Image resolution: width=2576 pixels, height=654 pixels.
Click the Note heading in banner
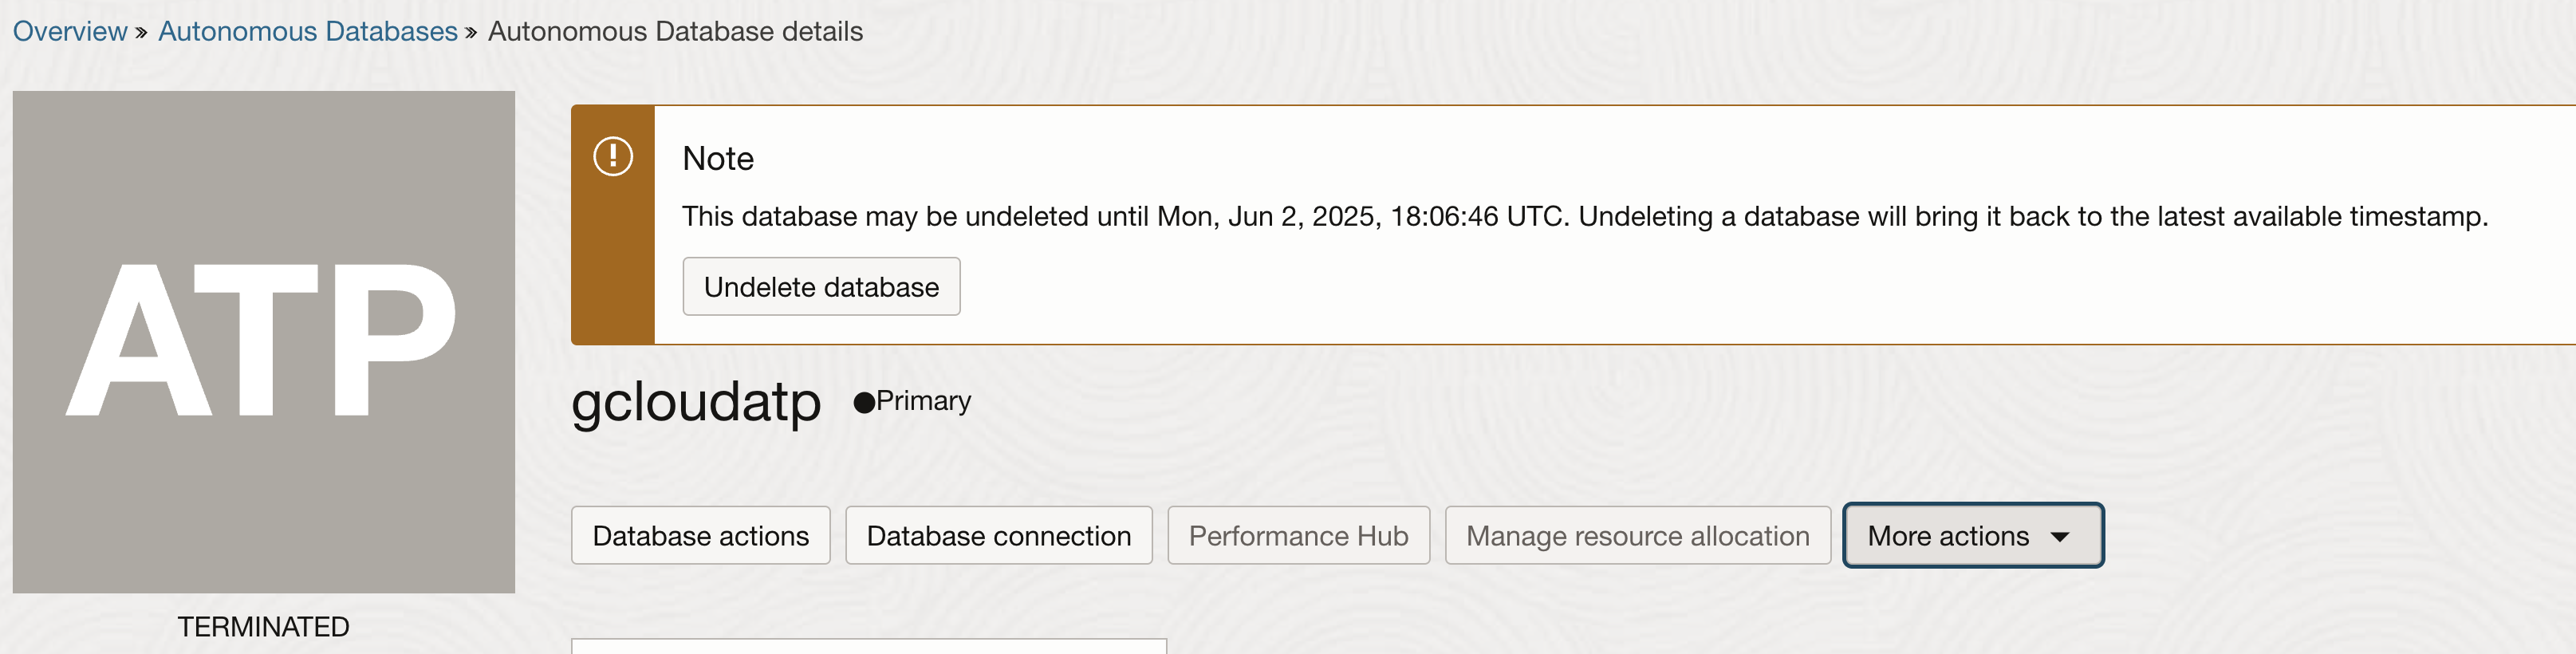(718, 158)
